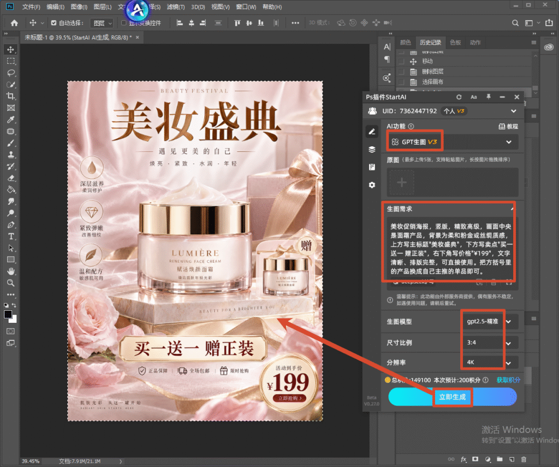The width and height of the screenshot is (559, 467).
Task: Toggle history snapshot box beside 删除图层
Action: click(402, 72)
